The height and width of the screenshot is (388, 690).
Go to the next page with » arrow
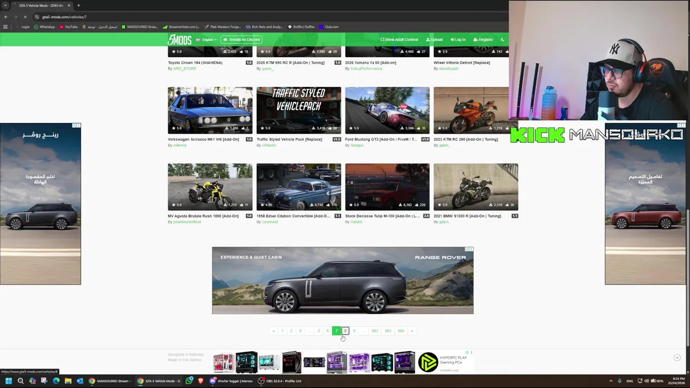412,331
